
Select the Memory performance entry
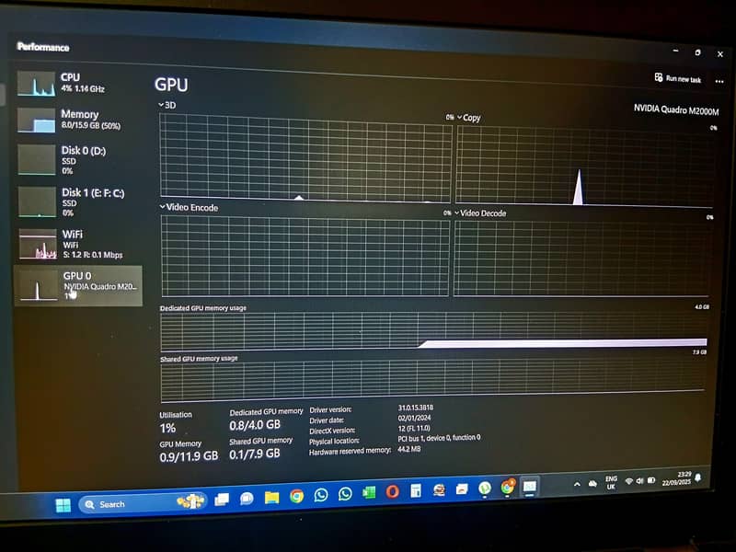[77, 121]
